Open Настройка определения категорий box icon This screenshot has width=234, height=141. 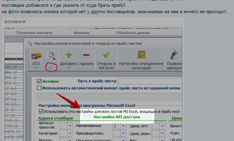point(141,54)
